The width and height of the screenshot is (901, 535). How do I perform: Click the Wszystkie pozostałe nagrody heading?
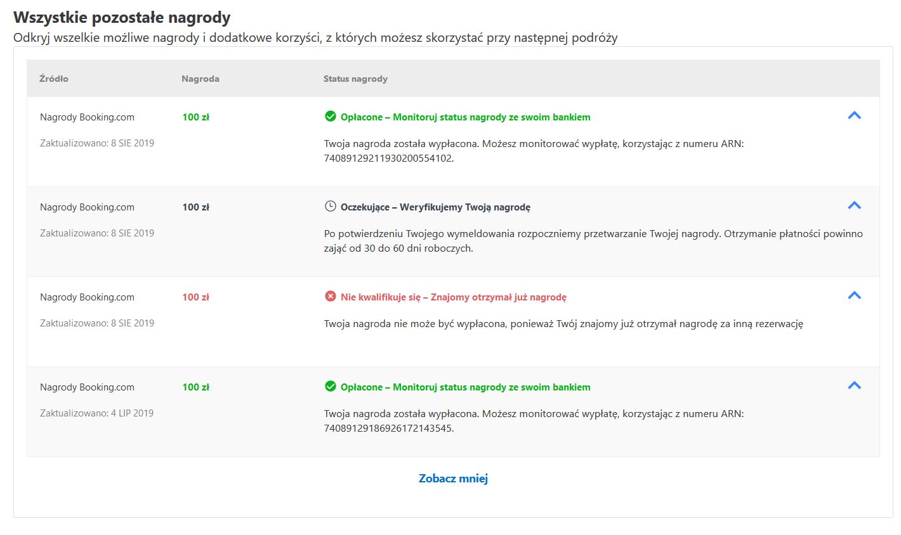pos(122,17)
